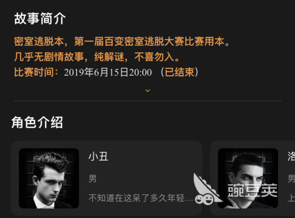Click the 故事简介 section heading
Viewport: 295px width, 218px height.
[x=40, y=19]
